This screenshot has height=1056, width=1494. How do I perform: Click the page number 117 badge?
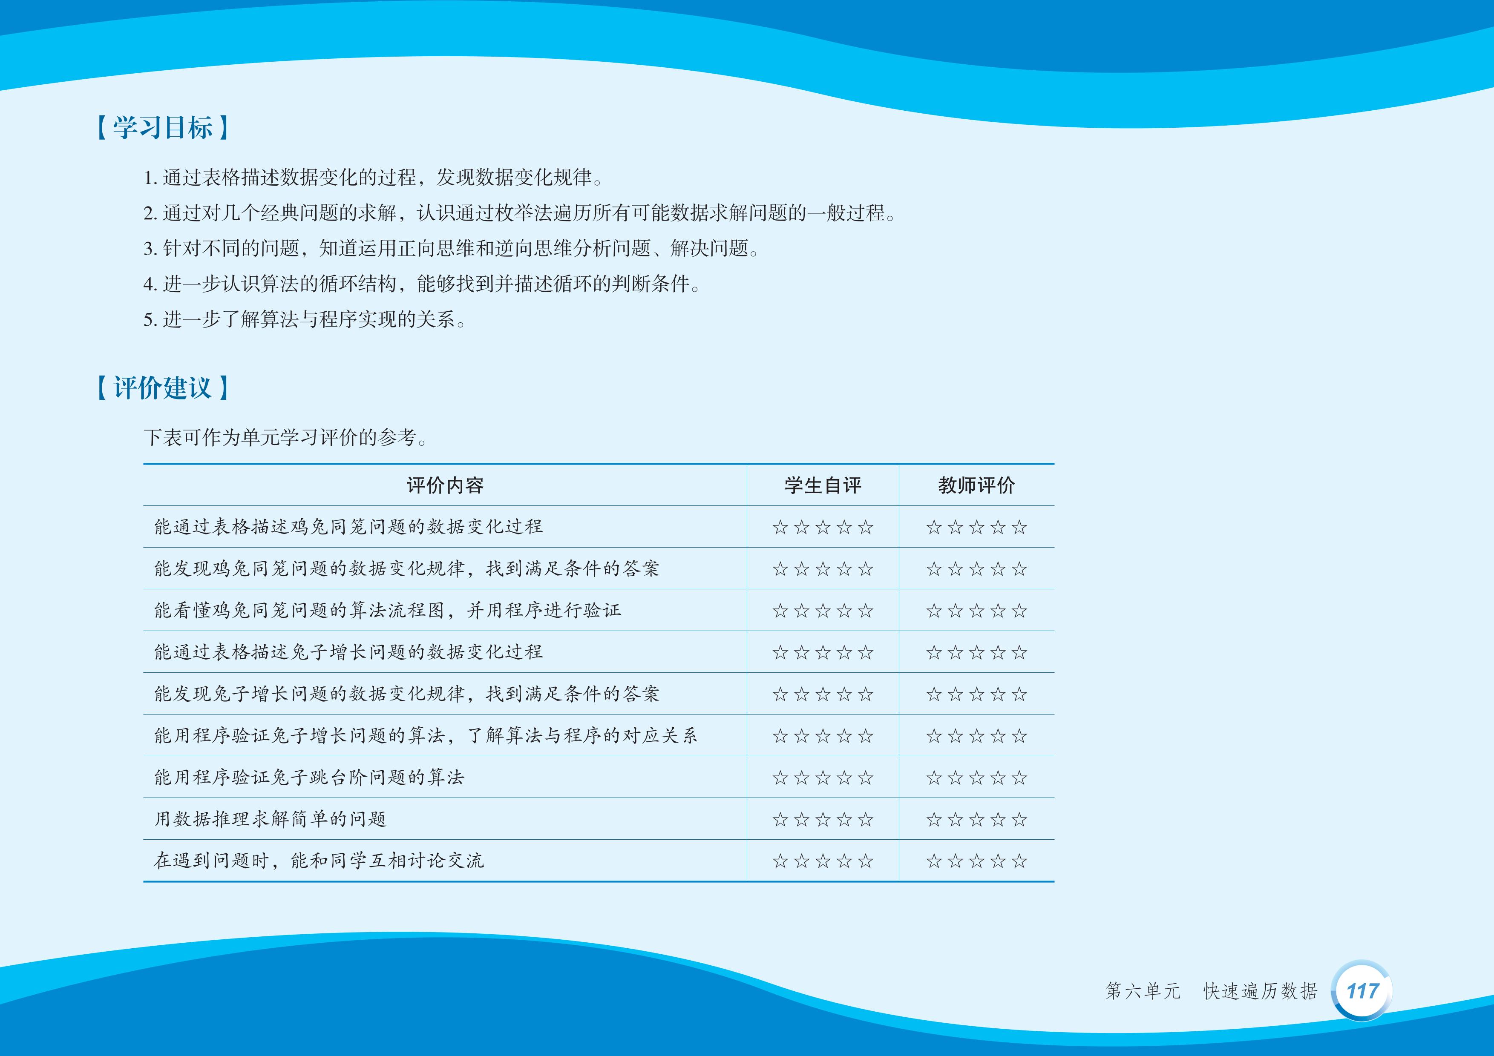click(1362, 991)
